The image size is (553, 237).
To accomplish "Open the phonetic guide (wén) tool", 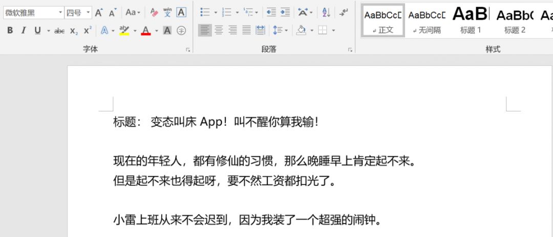I will 167,13.
